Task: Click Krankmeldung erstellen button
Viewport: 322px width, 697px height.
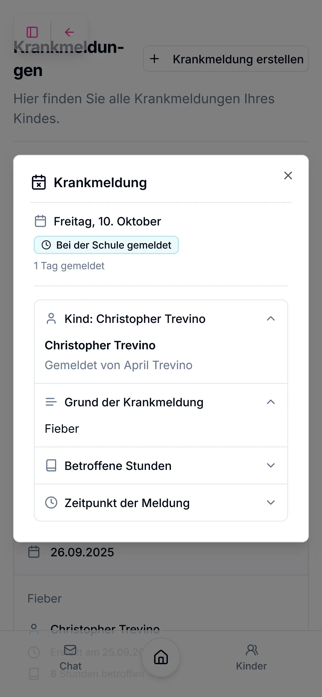Action: [226, 59]
